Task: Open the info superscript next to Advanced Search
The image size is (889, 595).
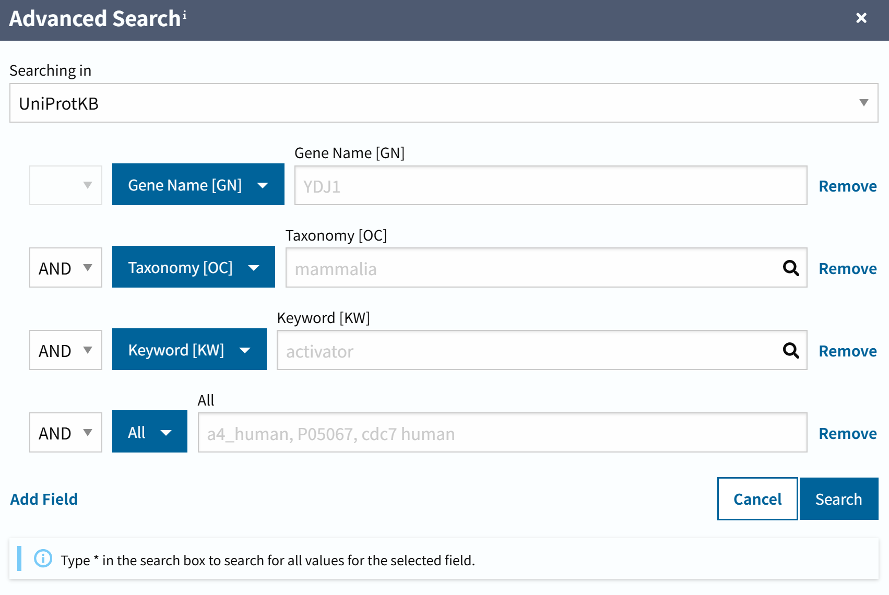Action: click(x=184, y=15)
